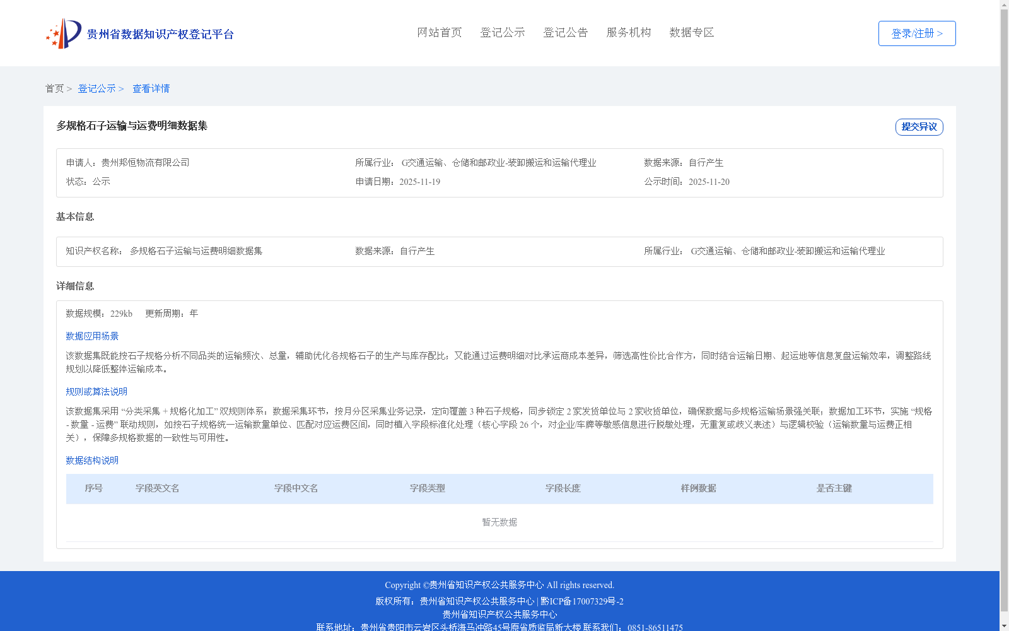Click the 详细信息 section heading
The width and height of the screenshot is (1009, 631).
pyautogui.click(x=75, y=286)
